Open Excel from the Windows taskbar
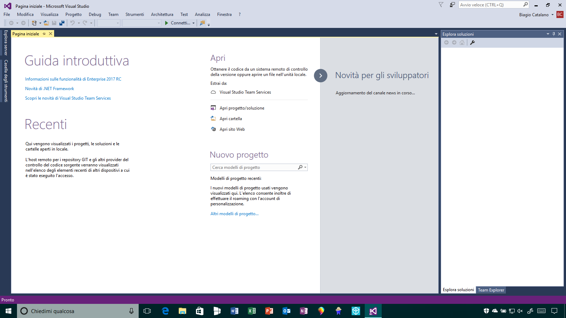Screen dimensions: 566x318 point(252,311)
